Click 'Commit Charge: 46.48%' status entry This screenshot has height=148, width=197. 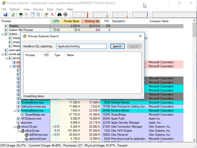[45, 145]
